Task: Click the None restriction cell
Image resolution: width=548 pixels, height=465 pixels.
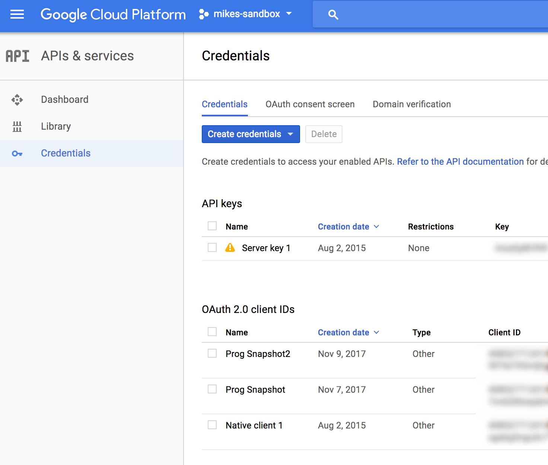Action: (419, 248)
